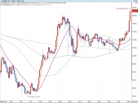Screen dimensions: 138x103
Task: Click the 129.420 high annotation label
Action: tap(122, 9)
